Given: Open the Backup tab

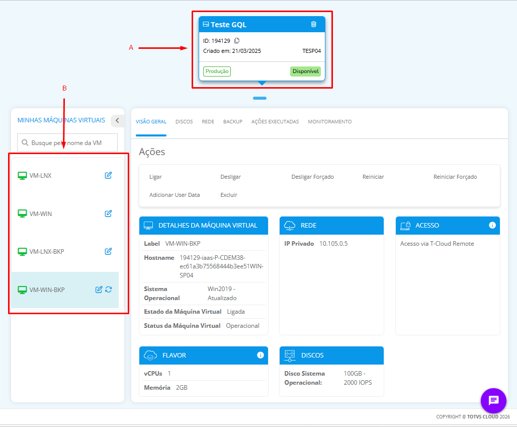Looking at the screenshot, I should (x=233, y=121).
